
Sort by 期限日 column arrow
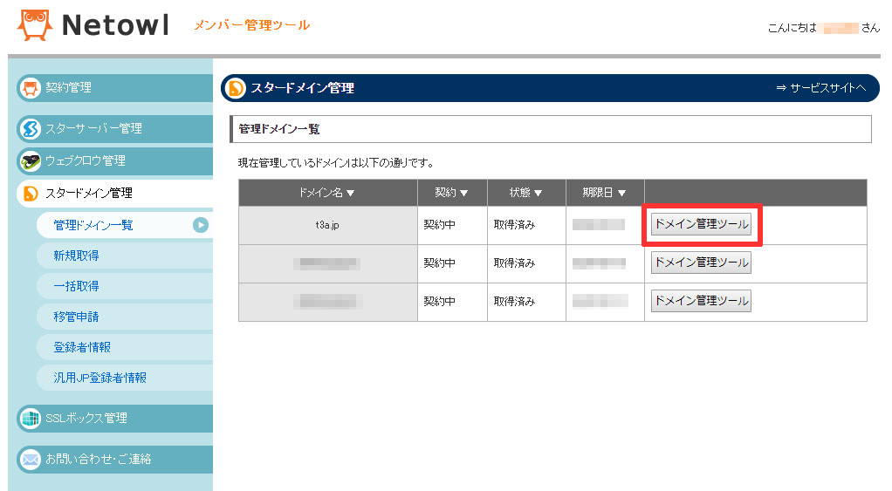coord(621,194)
